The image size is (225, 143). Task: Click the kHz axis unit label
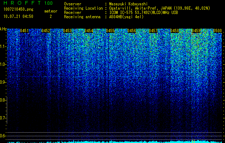[3, 29]
